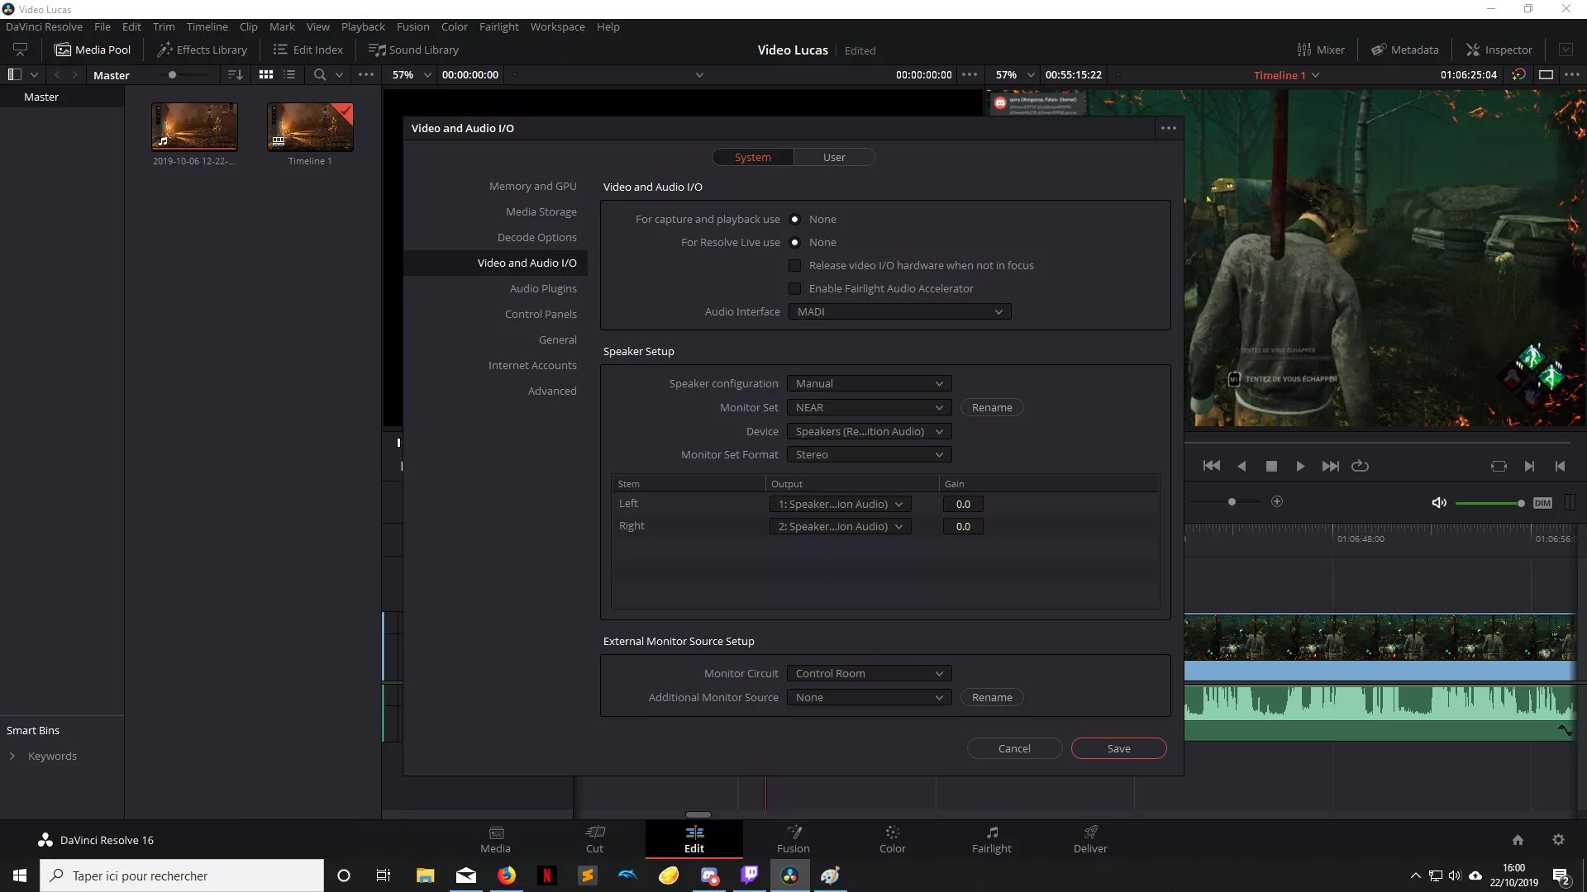Image resolution: width=1587 pixels, height=892 pixels.
Task: Click the Save button
Action: 1118,748
